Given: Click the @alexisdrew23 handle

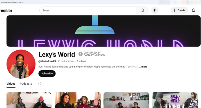Looking at the screenshot, I should coord(47,61).
